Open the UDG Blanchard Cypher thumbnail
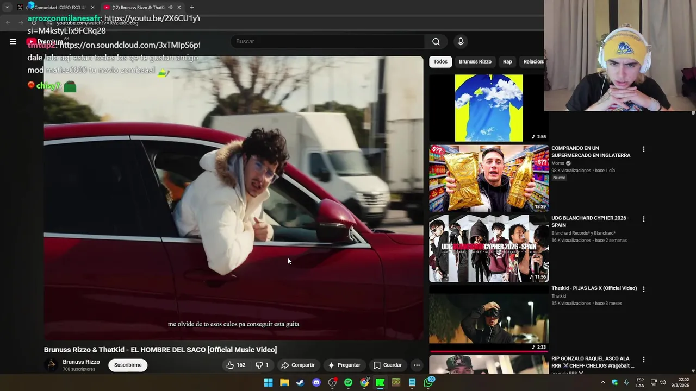 coord(489,248)
